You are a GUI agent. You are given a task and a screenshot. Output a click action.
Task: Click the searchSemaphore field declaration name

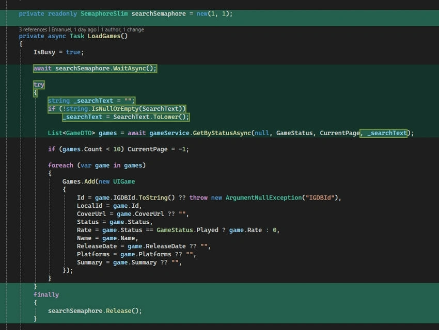coord(159,14)
